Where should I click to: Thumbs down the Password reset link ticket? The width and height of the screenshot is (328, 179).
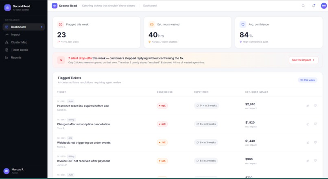point(315,106)
